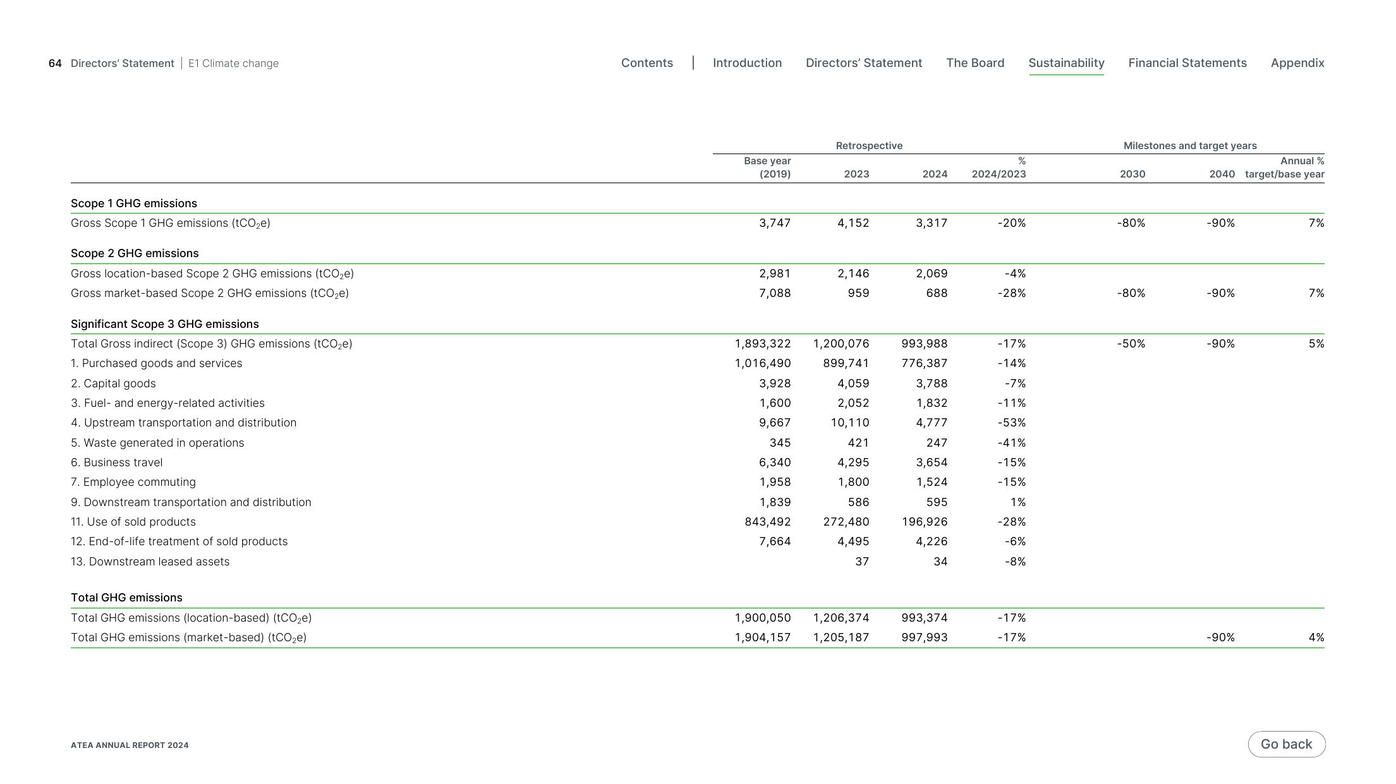Image resolution: width=1396 pixels, height=784 pixels.
Task: Click Downstream leased assets row label
Action: [150, 562]
